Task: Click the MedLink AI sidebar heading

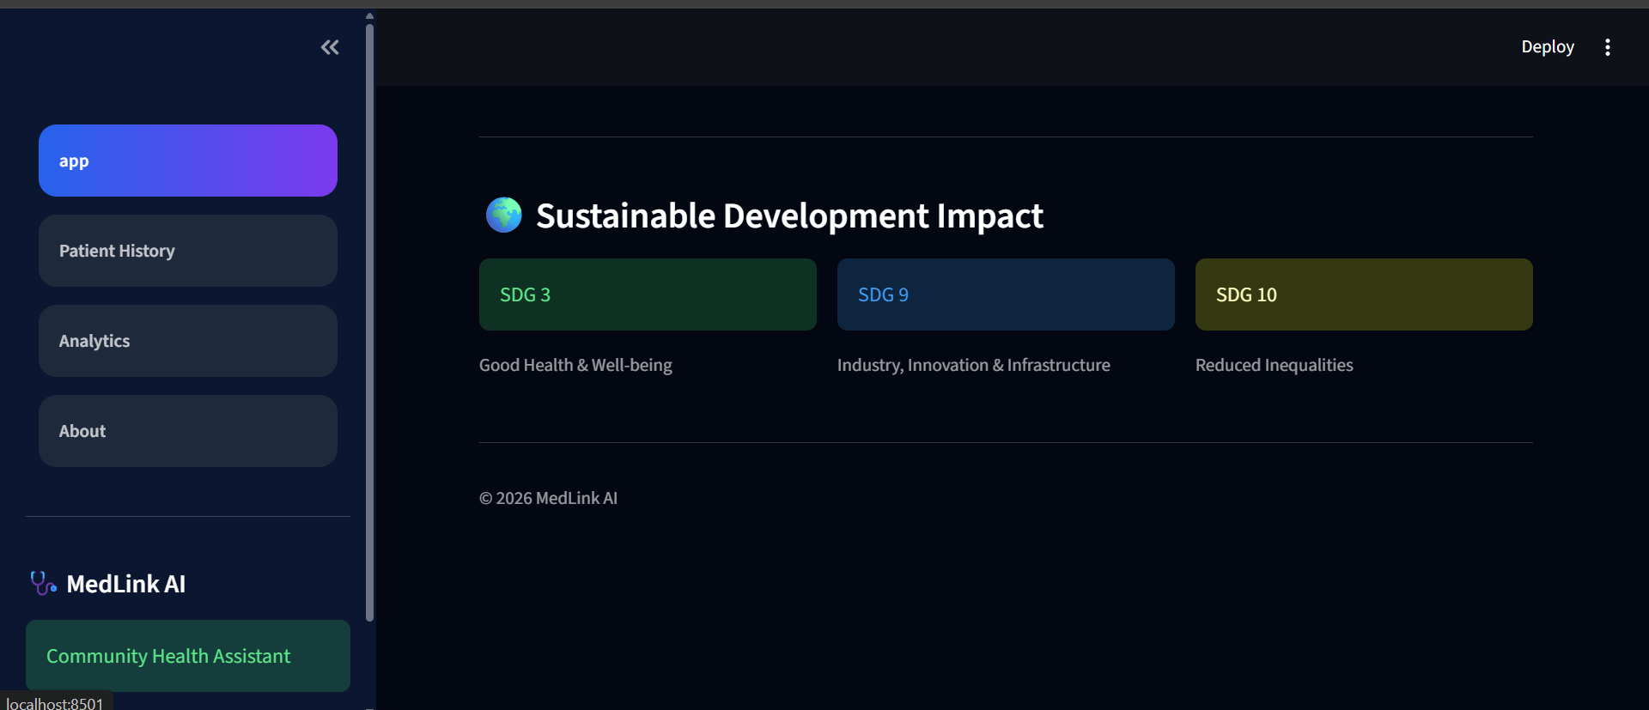Action: [125, 584]
